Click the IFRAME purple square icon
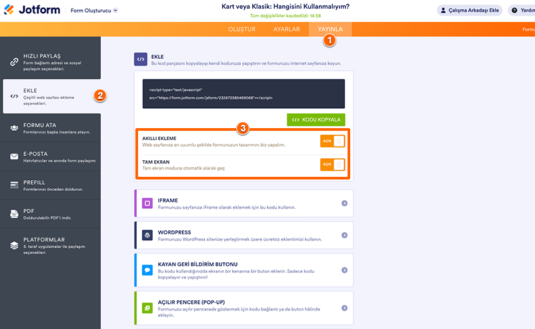 [147, 204]
